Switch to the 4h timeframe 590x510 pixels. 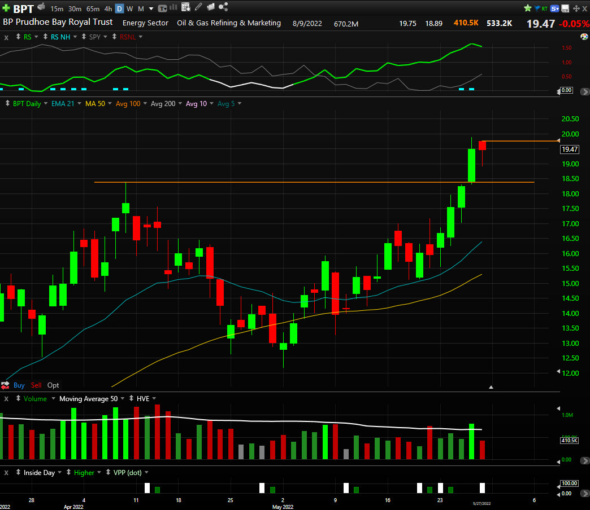pyautogui.click(x=109, y=8)
